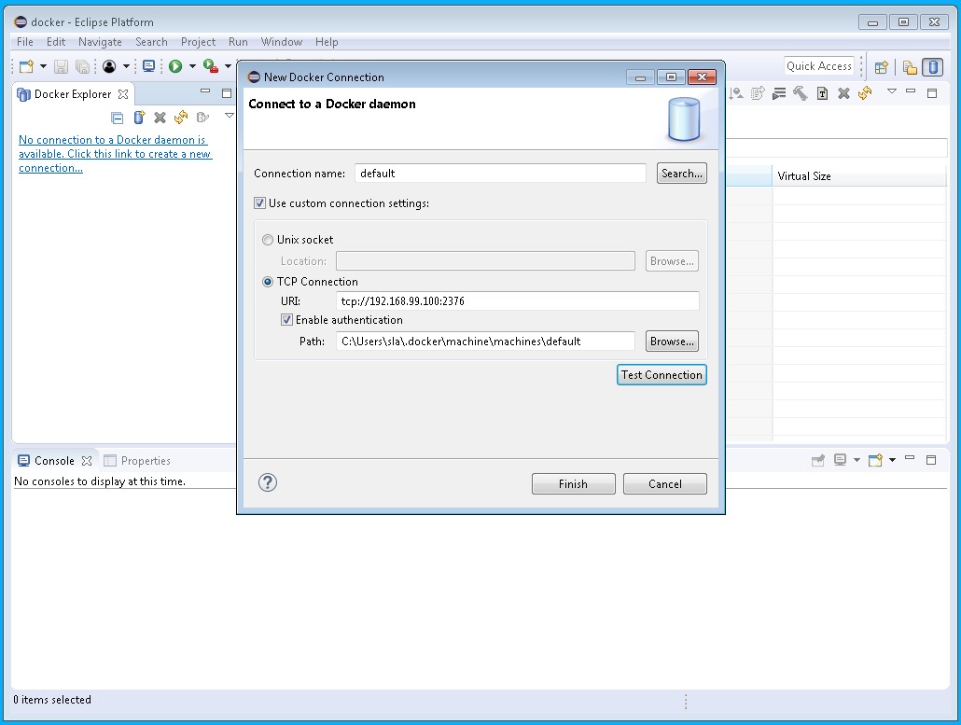Expand the New wizard dropdown arrow

[x=43, y=66]
